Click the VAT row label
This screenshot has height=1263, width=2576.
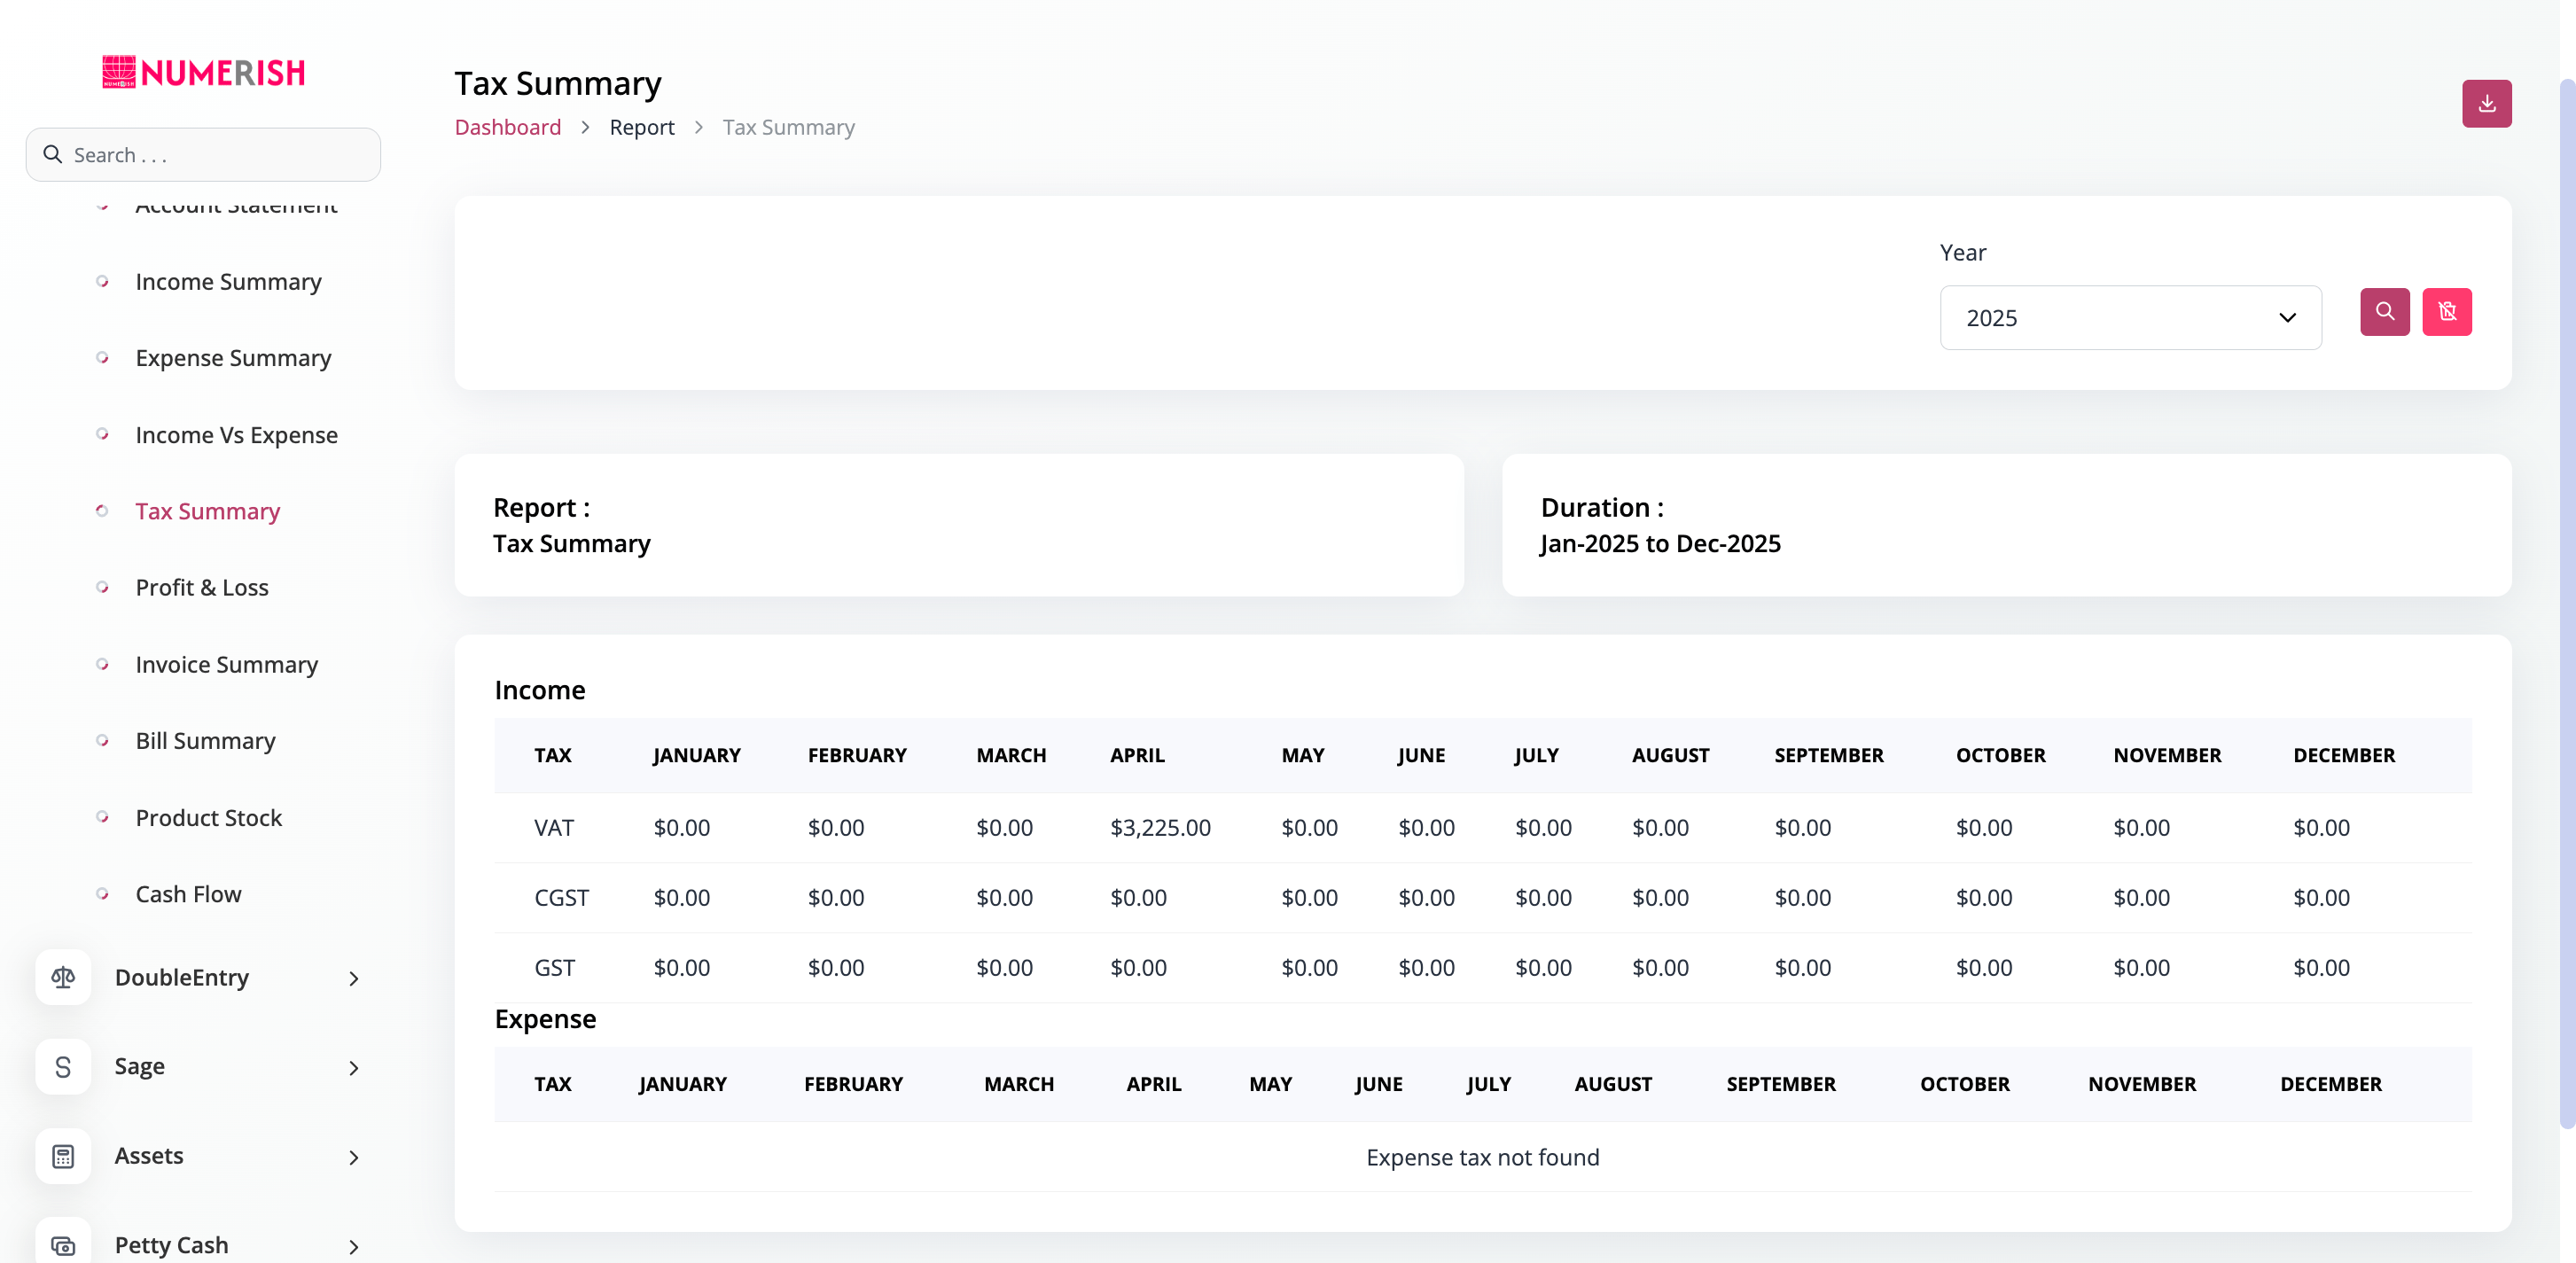[x=554, y=828]
